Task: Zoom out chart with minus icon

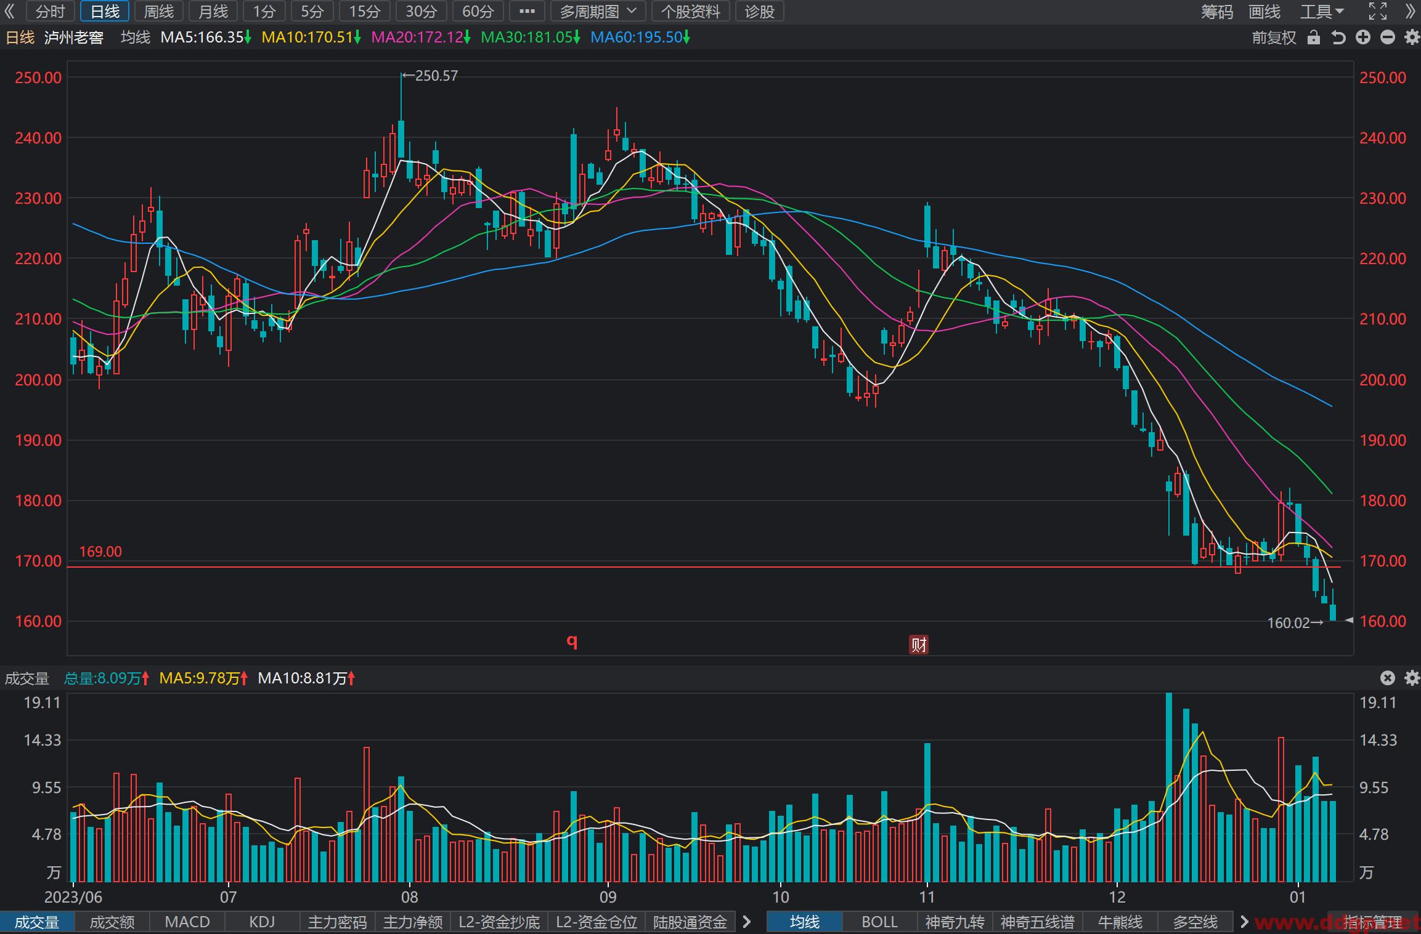Action: pyautogui.click(x=1387, y=38)
